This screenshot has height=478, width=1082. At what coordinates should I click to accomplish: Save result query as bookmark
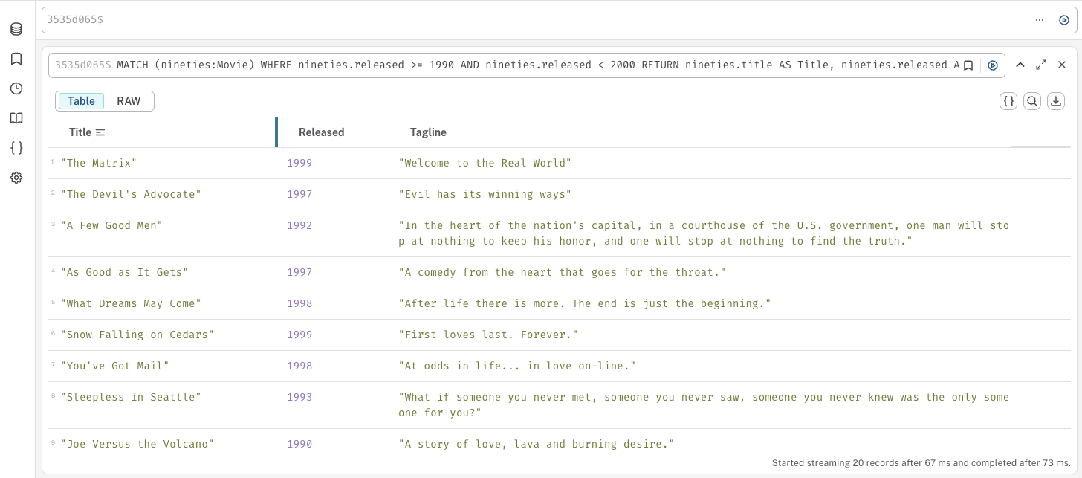pos(968,65)
